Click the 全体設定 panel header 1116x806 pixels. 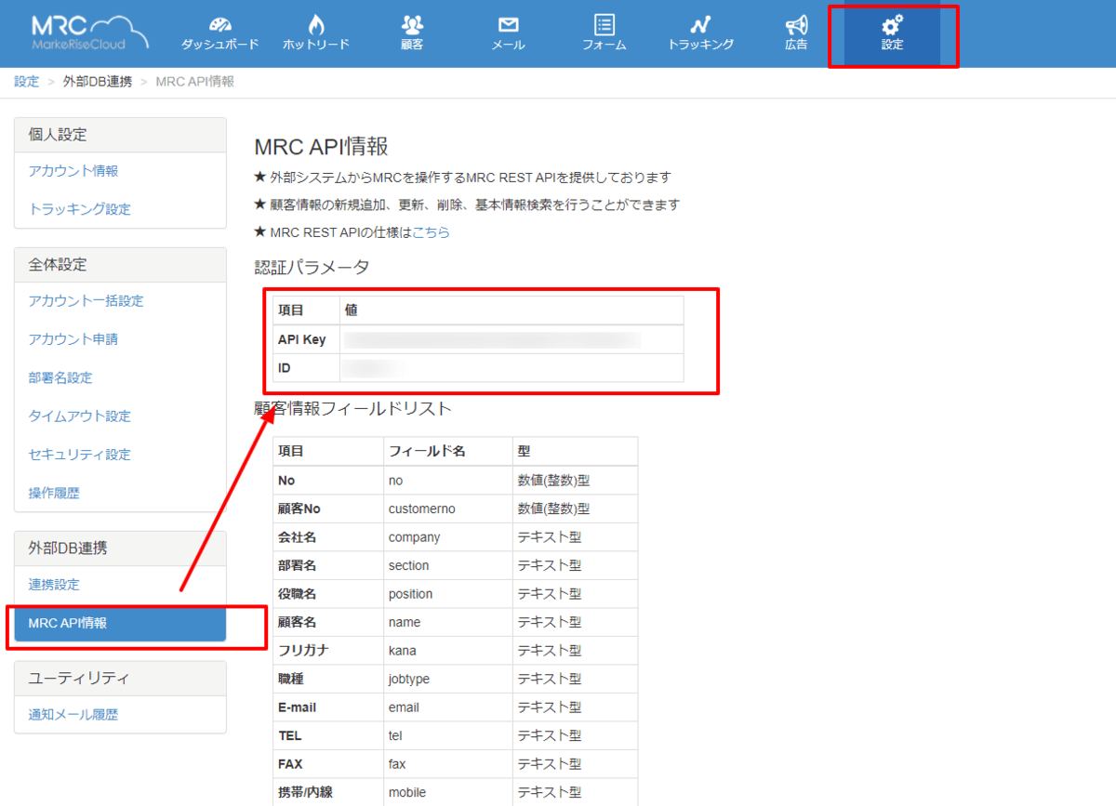[120, 265]
